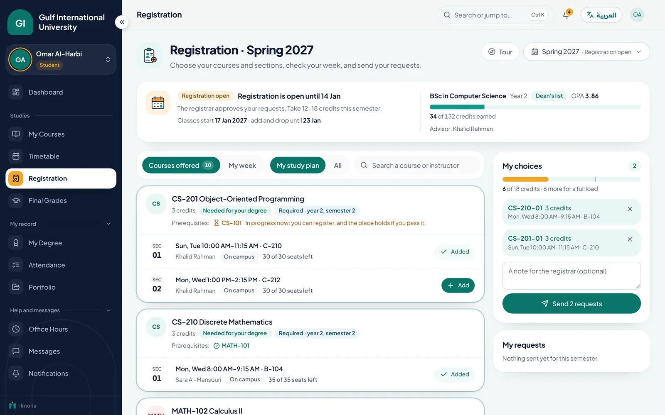Click the CS-210 Discrete Mathematics title
665x415 pixels.
[222, 322]
